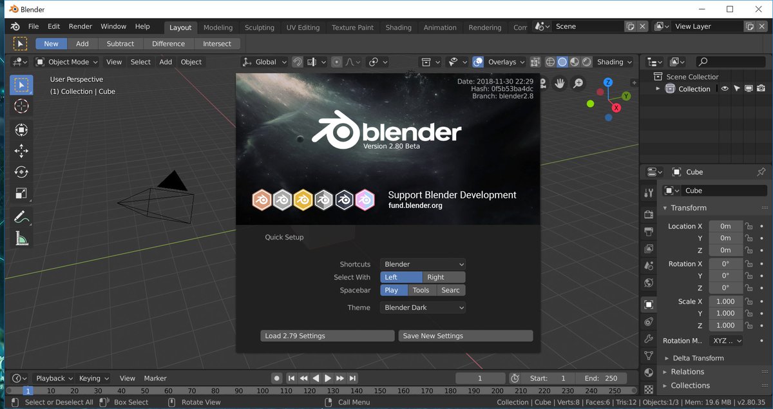Open the Render menu

(81, 26)
